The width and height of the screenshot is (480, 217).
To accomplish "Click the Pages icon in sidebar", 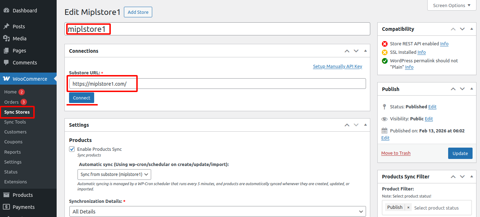I will pyautogui.click(x=6, y=51).
